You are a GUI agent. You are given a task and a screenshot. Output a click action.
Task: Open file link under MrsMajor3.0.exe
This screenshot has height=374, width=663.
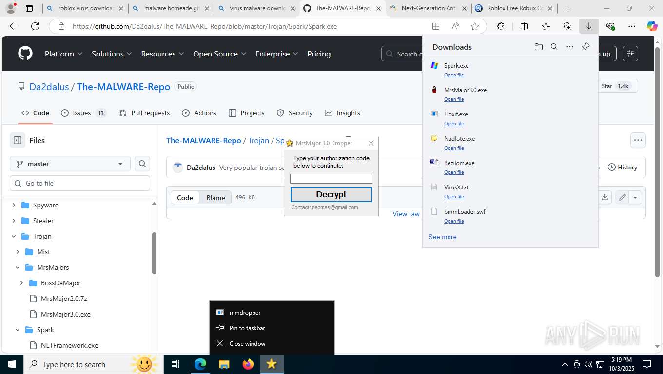[453, 99]
